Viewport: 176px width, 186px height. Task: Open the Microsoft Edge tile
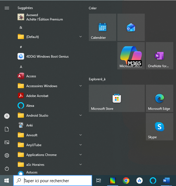click(x=159, y=98)
